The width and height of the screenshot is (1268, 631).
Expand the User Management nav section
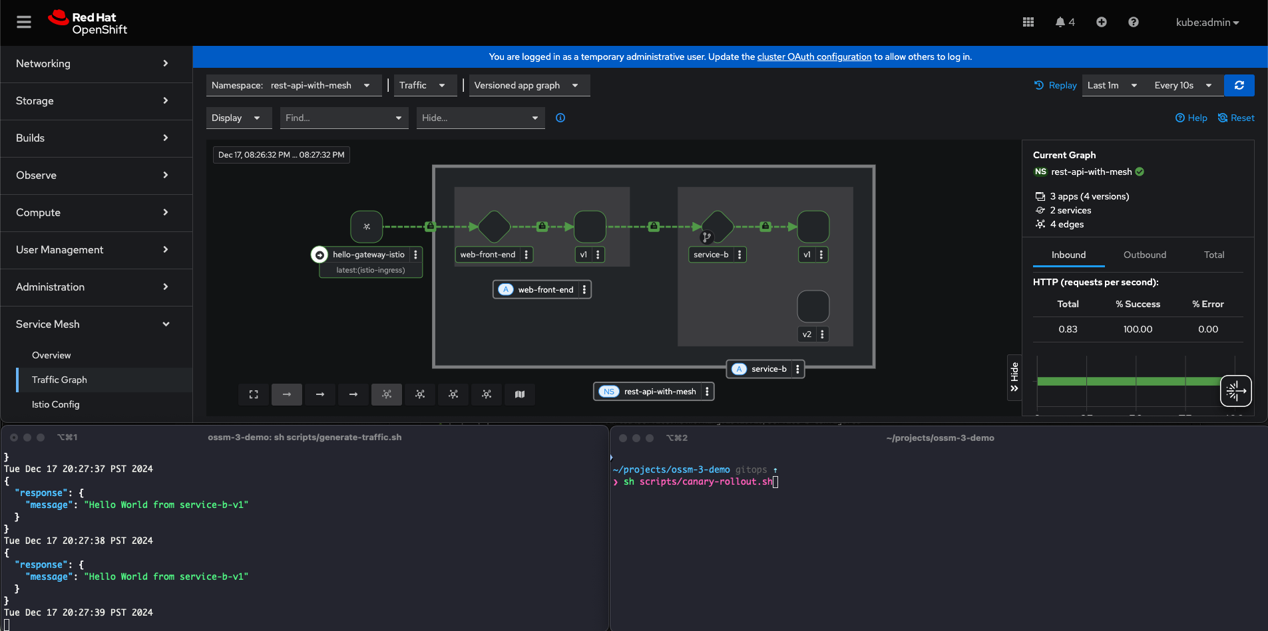click(x=96, y=250)
